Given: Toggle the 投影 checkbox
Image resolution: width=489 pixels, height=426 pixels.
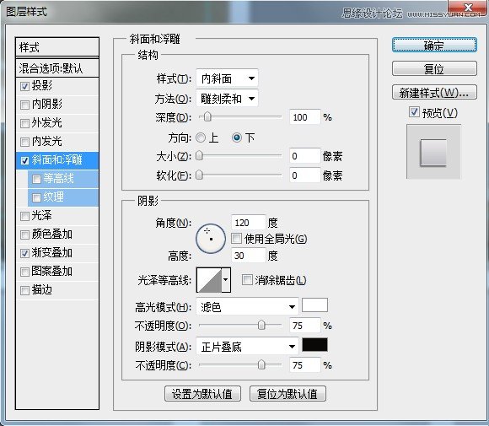Looking at the screenshot, I should point(24,86).
